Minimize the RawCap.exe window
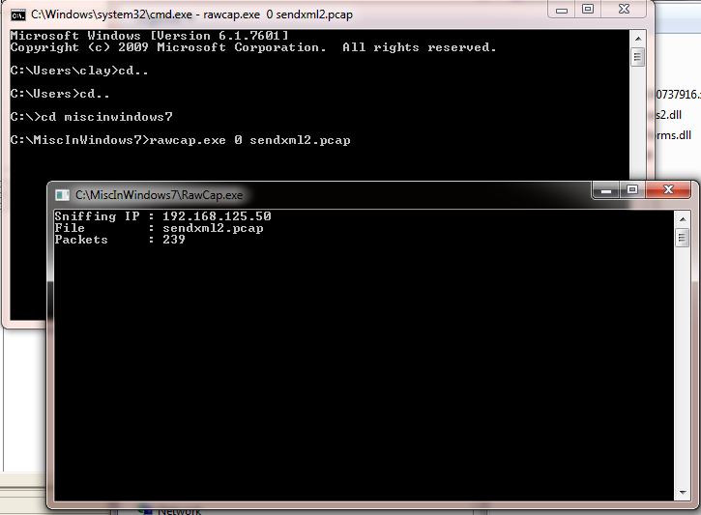This screenshot has width=701, height=515. 606,190
